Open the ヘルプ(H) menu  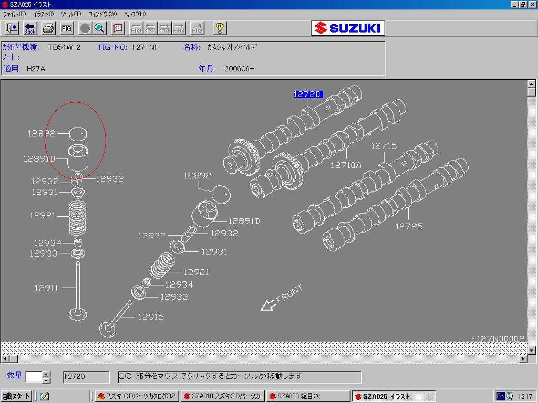(x=134, y=14)
